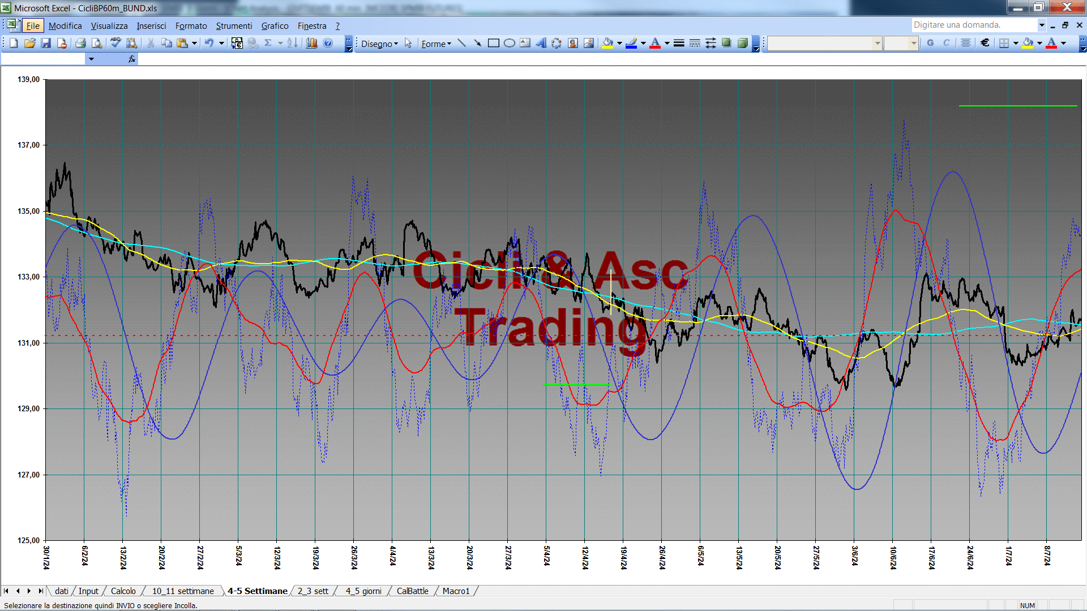This screenshot has width=1087, height=611.
Task: Insert Picture from File icon
Action: tap(589, 44)
